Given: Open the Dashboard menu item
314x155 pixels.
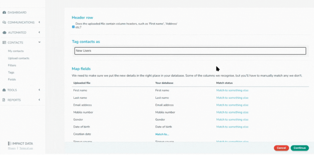Looking at the screenshot, I should click(17, 13).
